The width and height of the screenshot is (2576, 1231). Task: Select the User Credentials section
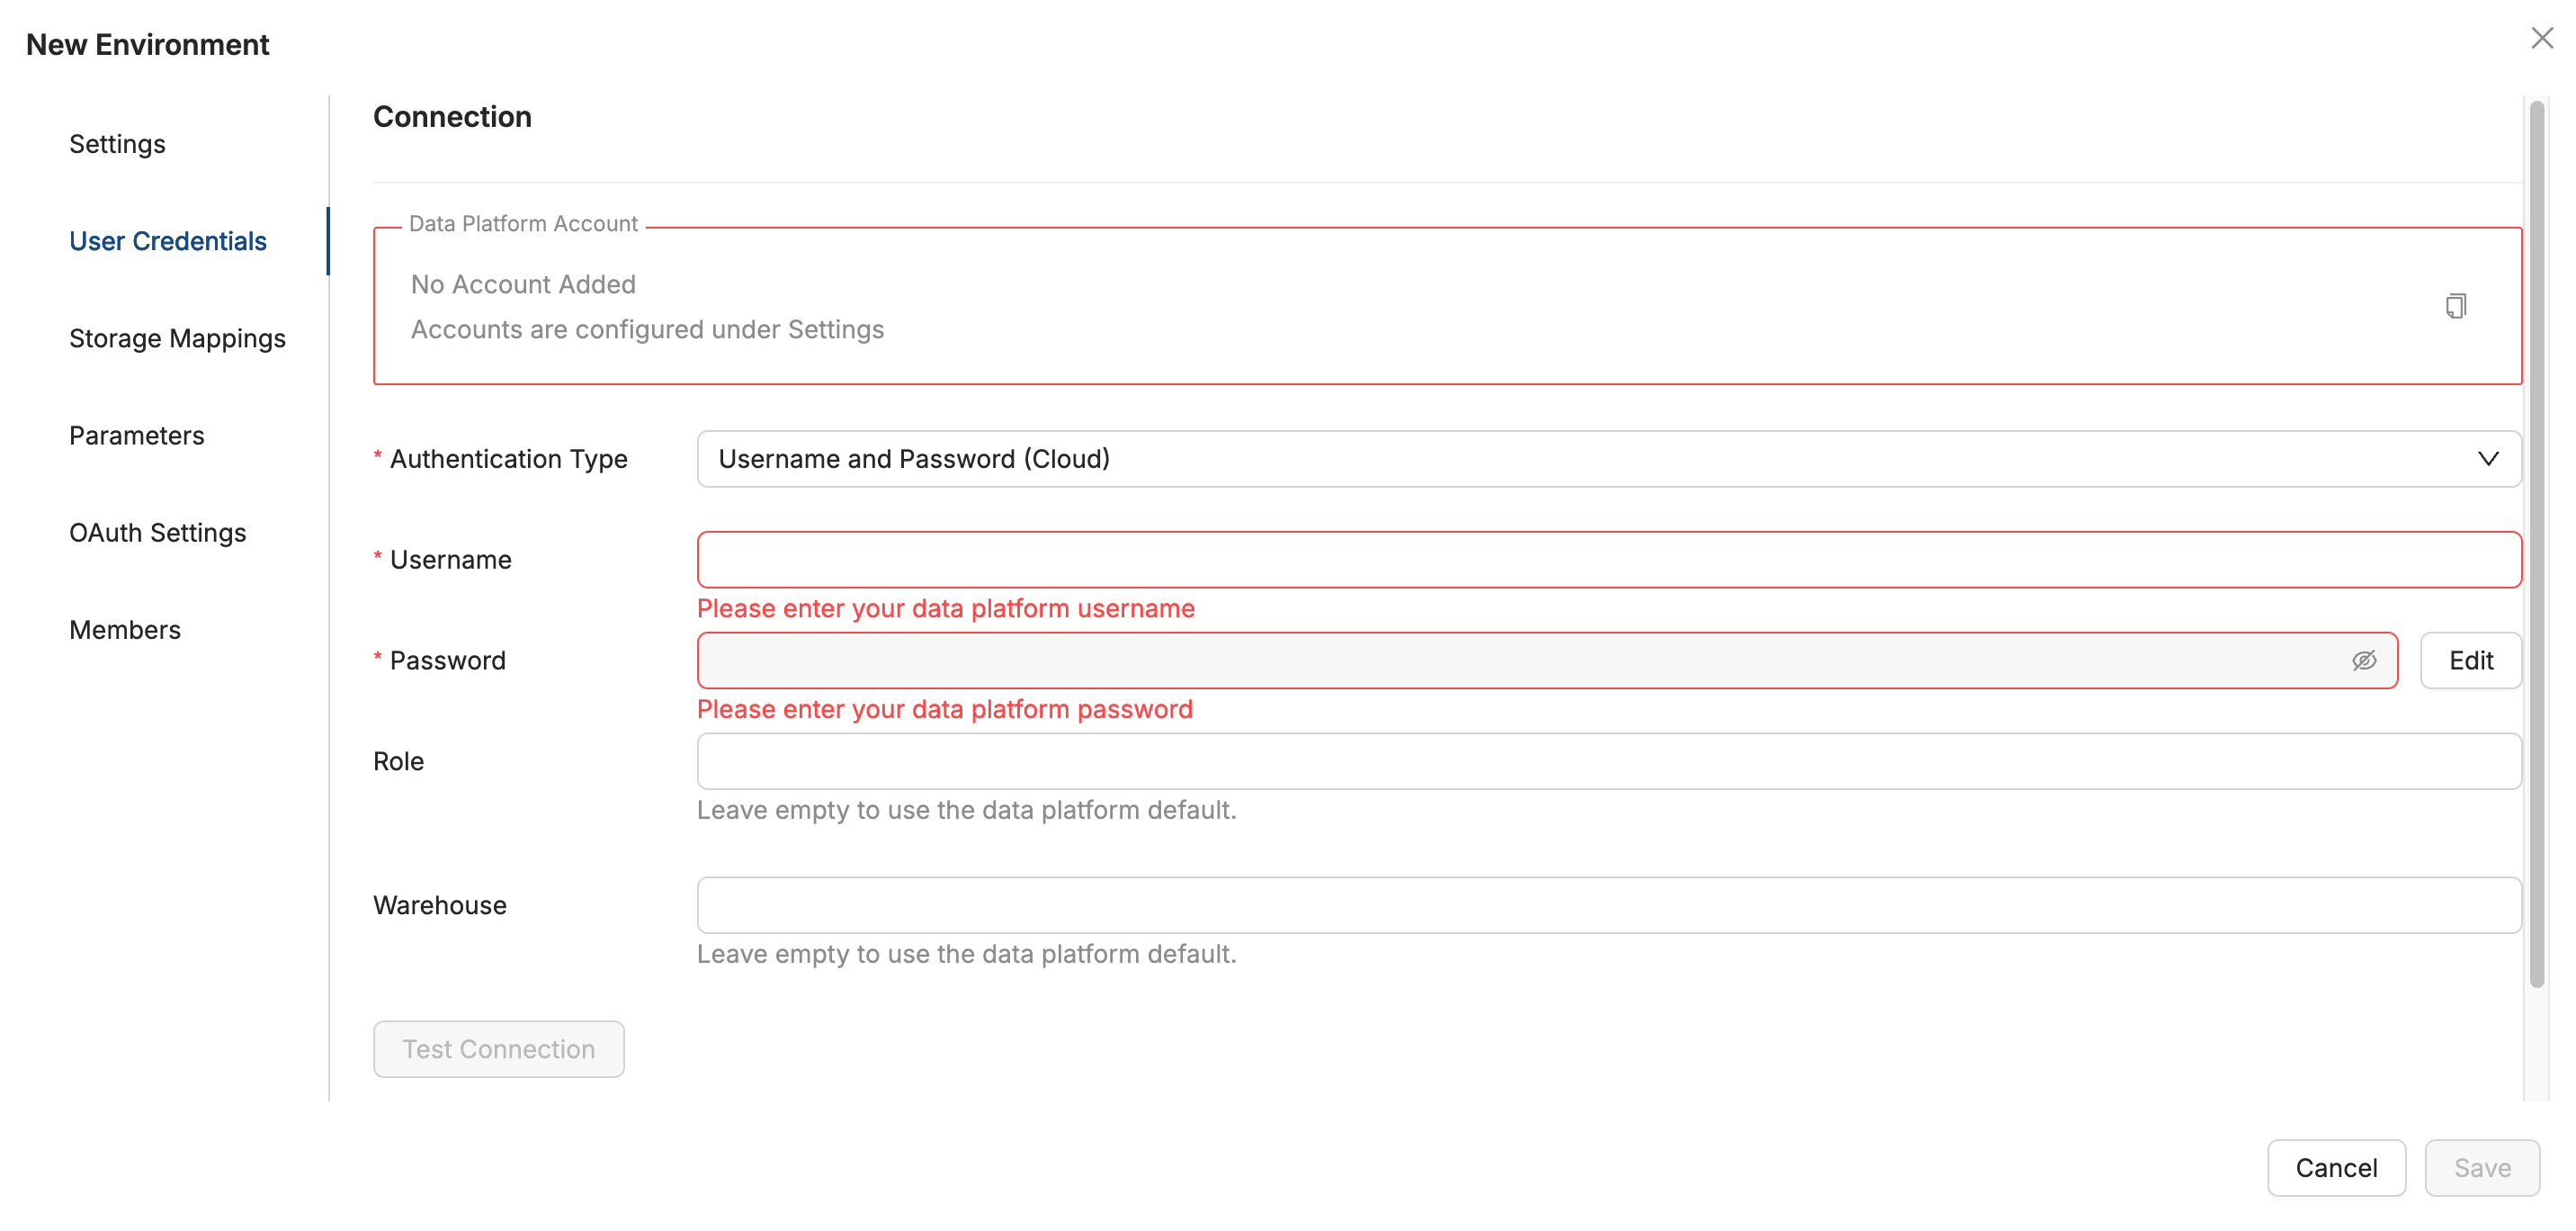167,240
